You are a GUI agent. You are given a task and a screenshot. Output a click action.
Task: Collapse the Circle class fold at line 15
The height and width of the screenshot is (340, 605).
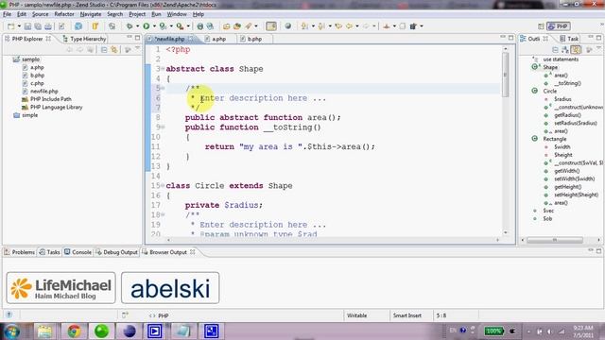pyautogui.click(x=163, y=186)
